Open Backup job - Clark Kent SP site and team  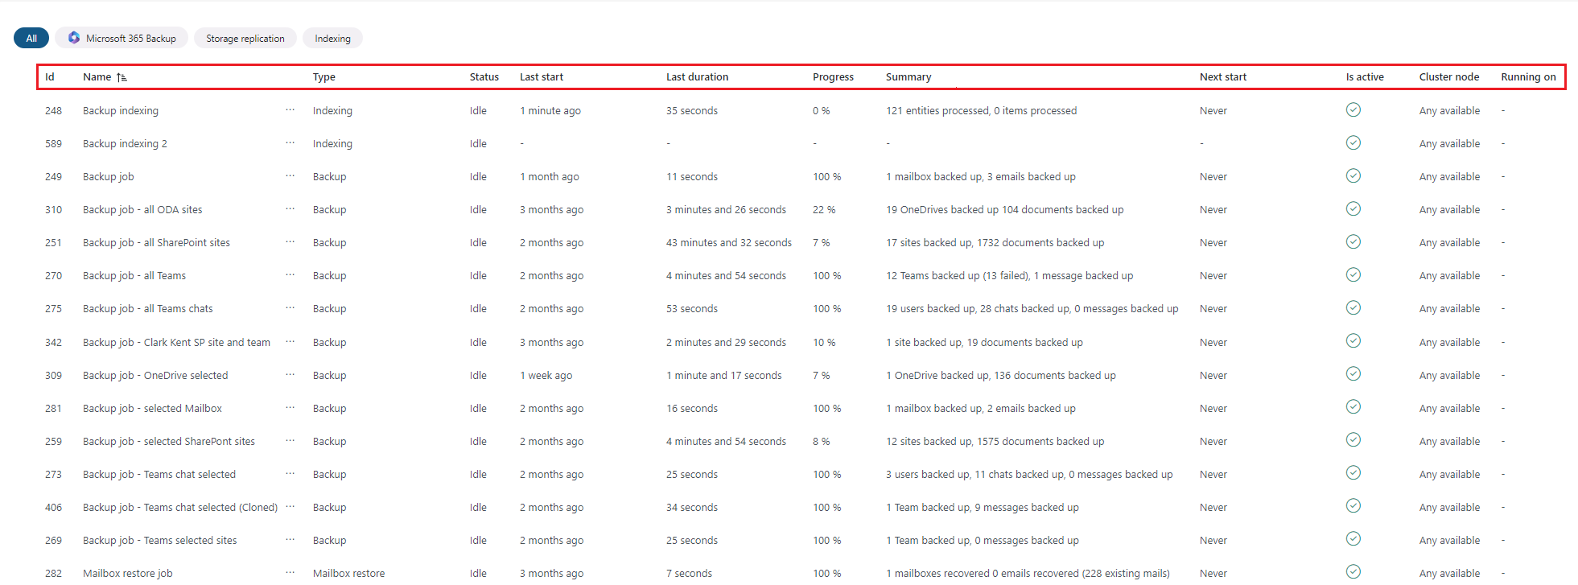point(176,342)
